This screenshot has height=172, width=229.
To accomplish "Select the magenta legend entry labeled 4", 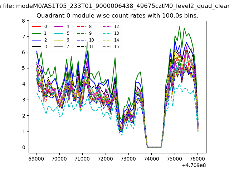I will 59,27.
